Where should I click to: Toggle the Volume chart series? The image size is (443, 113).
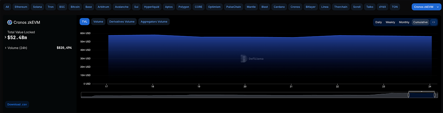point(98,22)
